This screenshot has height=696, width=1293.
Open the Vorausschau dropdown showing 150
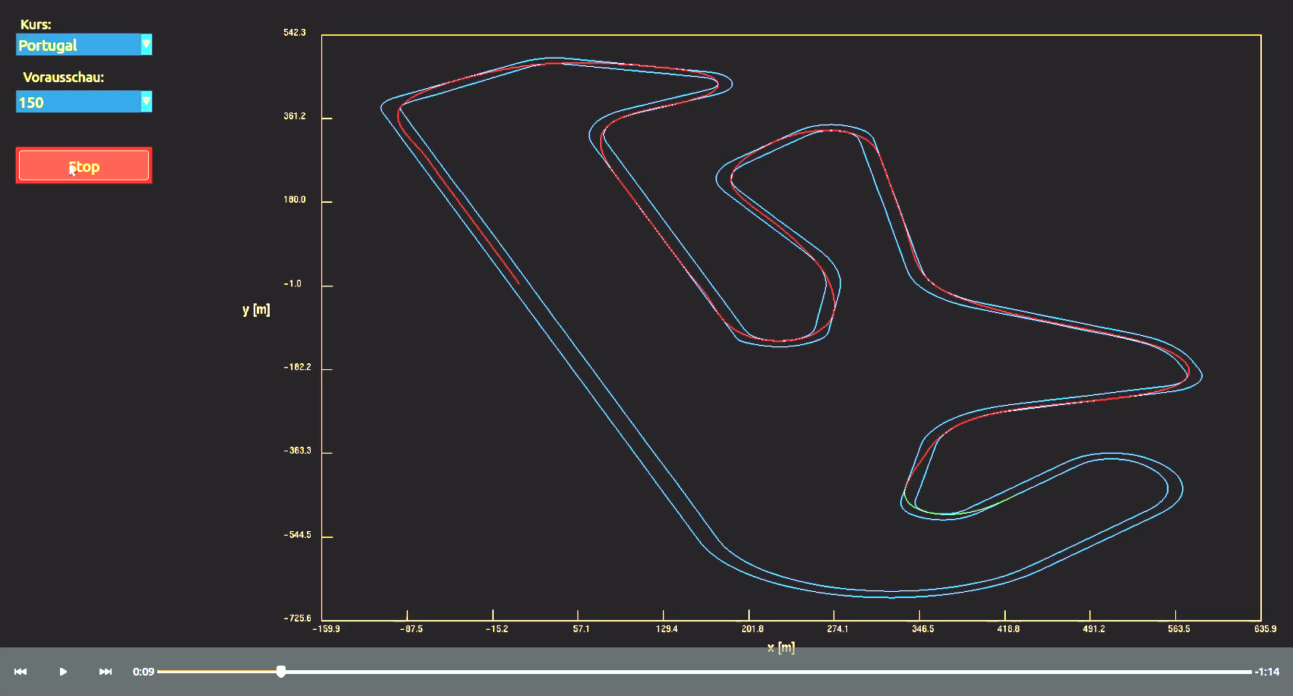tap(84, 102)
